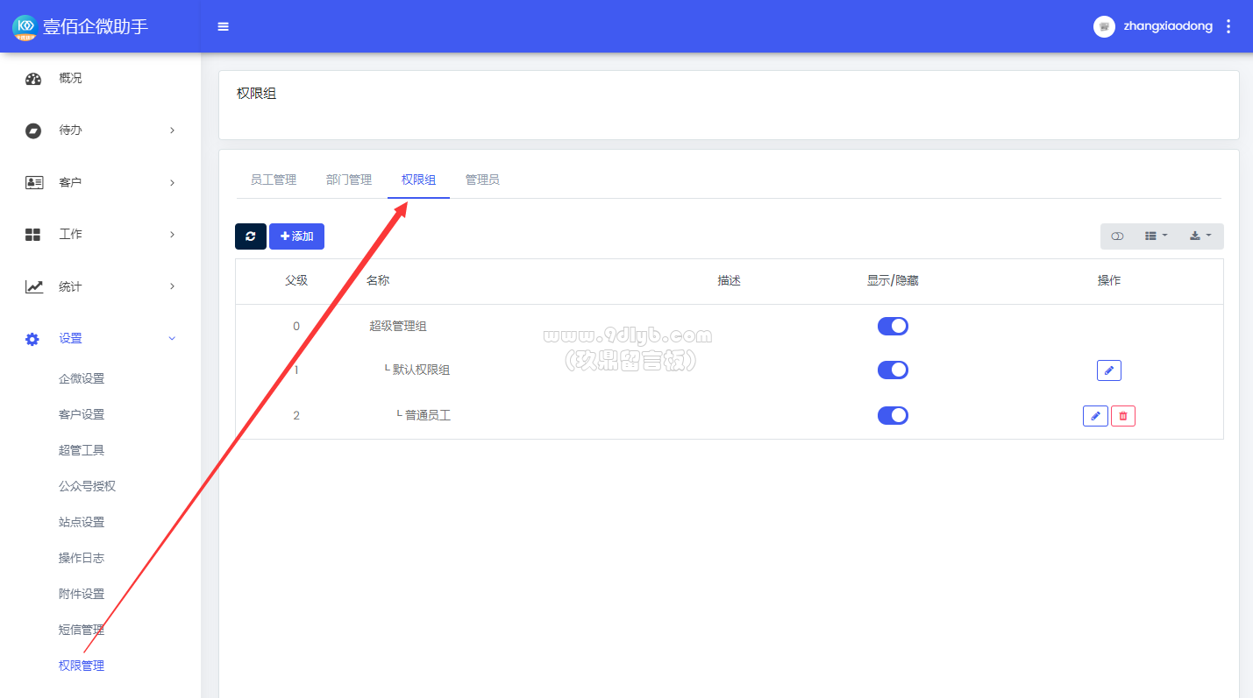Open 短信管理 in the sidebar
This screenshot has height=698, width=1253.
[82, 630]
